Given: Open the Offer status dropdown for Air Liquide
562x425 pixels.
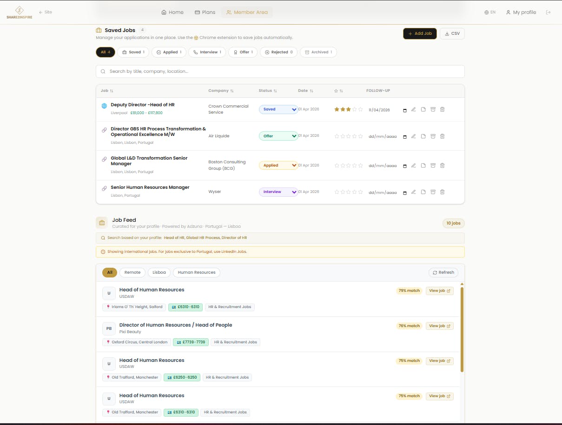Looking at the screenshot, I should click(x=278, y=136).
